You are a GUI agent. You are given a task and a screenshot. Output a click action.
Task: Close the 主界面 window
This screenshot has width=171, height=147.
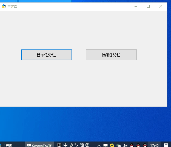point(161,6)
